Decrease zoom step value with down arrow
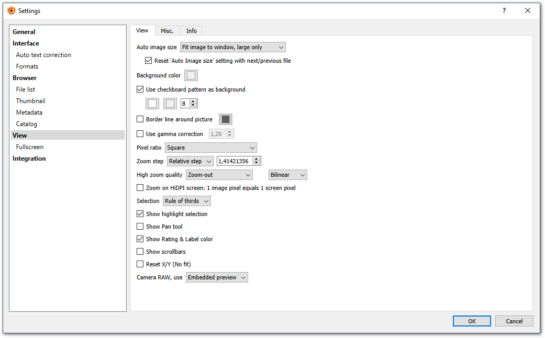This screenshot has height=338, width=545. point(257,163)
